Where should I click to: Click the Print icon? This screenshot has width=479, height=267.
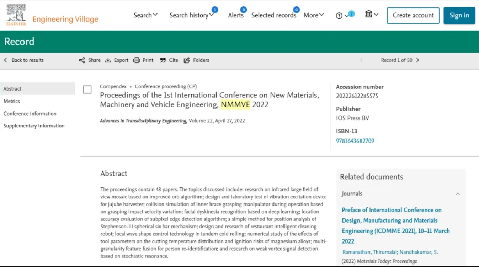click(x=137, y=60)
